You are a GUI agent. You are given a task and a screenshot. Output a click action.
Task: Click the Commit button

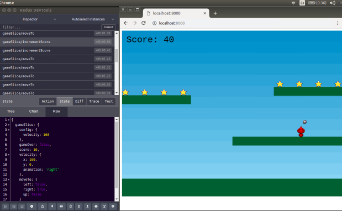(108, 27)
